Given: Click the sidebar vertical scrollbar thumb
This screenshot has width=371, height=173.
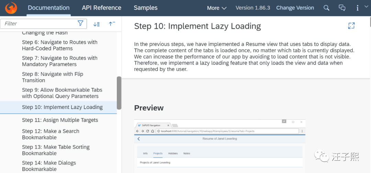Looking at the screenshot, I should tap(119, 92).
